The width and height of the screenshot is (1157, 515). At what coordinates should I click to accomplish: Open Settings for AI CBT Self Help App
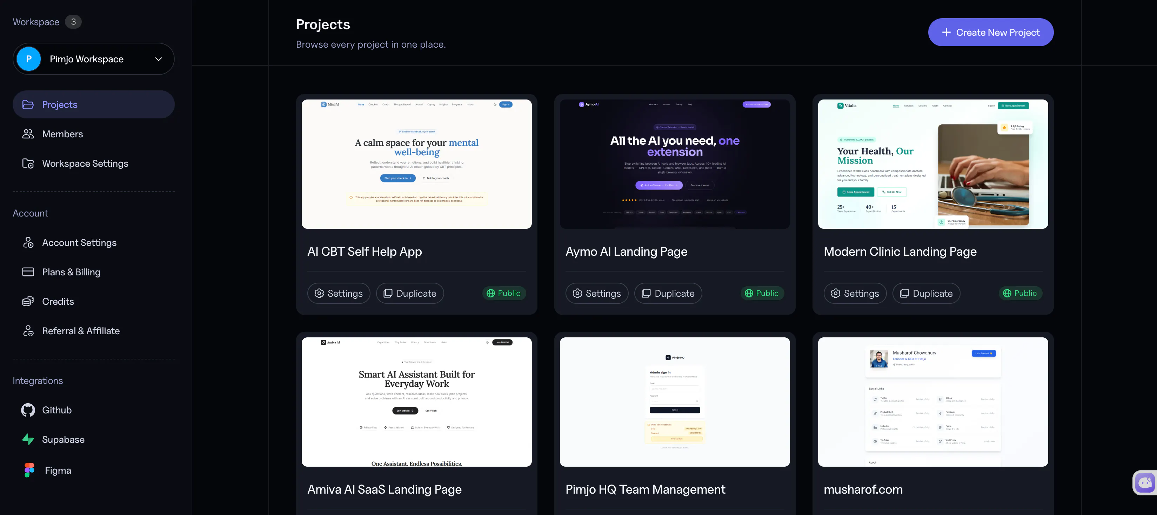point(339,293)
